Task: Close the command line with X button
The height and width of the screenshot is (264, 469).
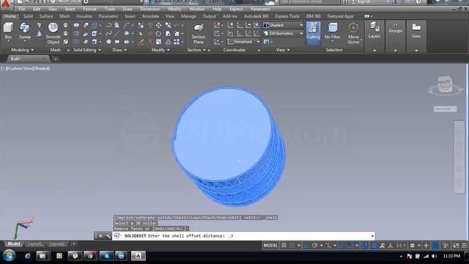Action: click(x=100, y=236)
